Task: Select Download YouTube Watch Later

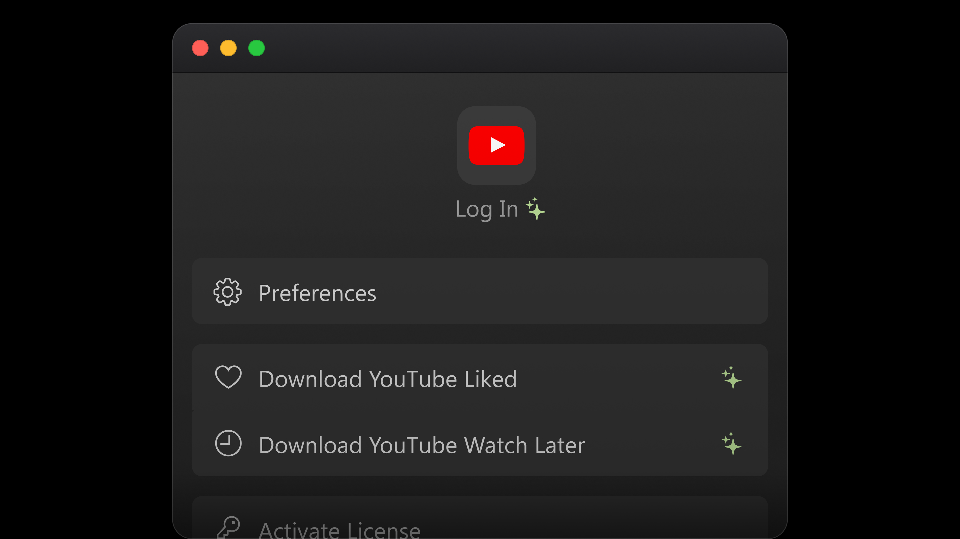Action: (x=480, y=443)
